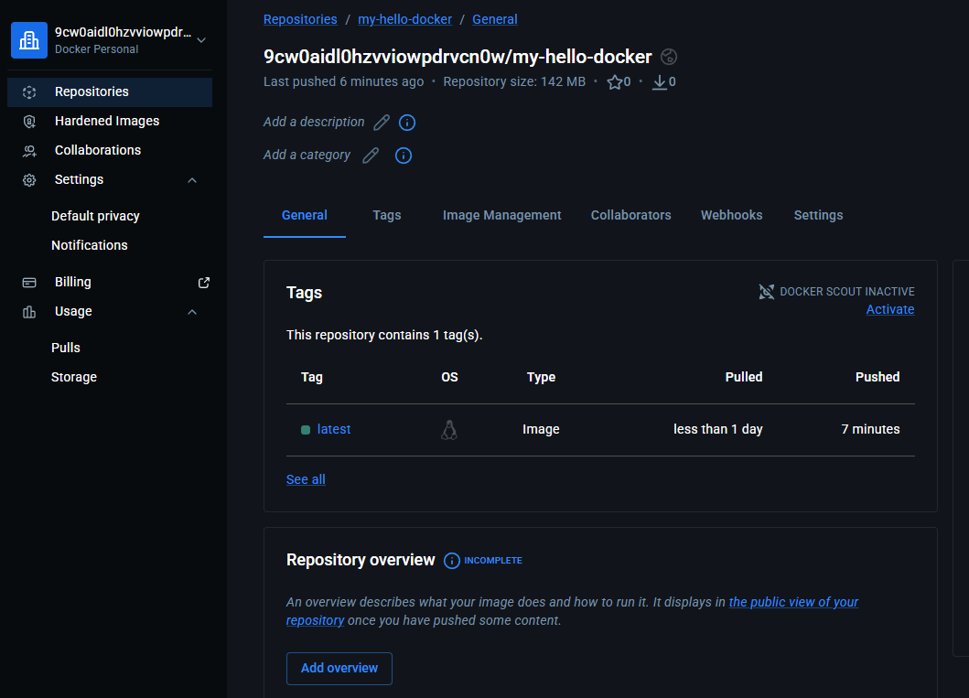Open the Webhooks tab
This screenshot has height=698, width=969.
pyautogui.click(x=731, y=215)
